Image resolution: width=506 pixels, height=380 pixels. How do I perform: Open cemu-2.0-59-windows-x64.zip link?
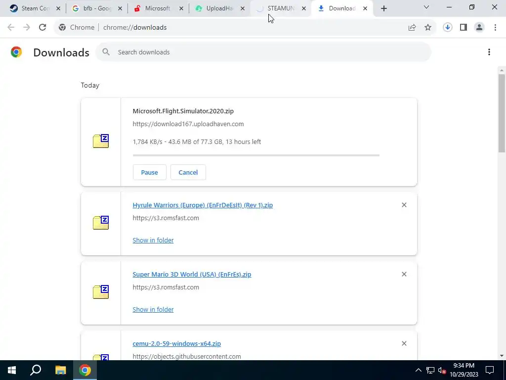[x=176, y=343]
